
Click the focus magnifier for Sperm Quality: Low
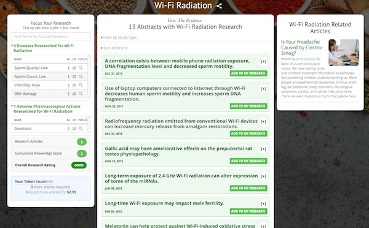tap(81, 68)
